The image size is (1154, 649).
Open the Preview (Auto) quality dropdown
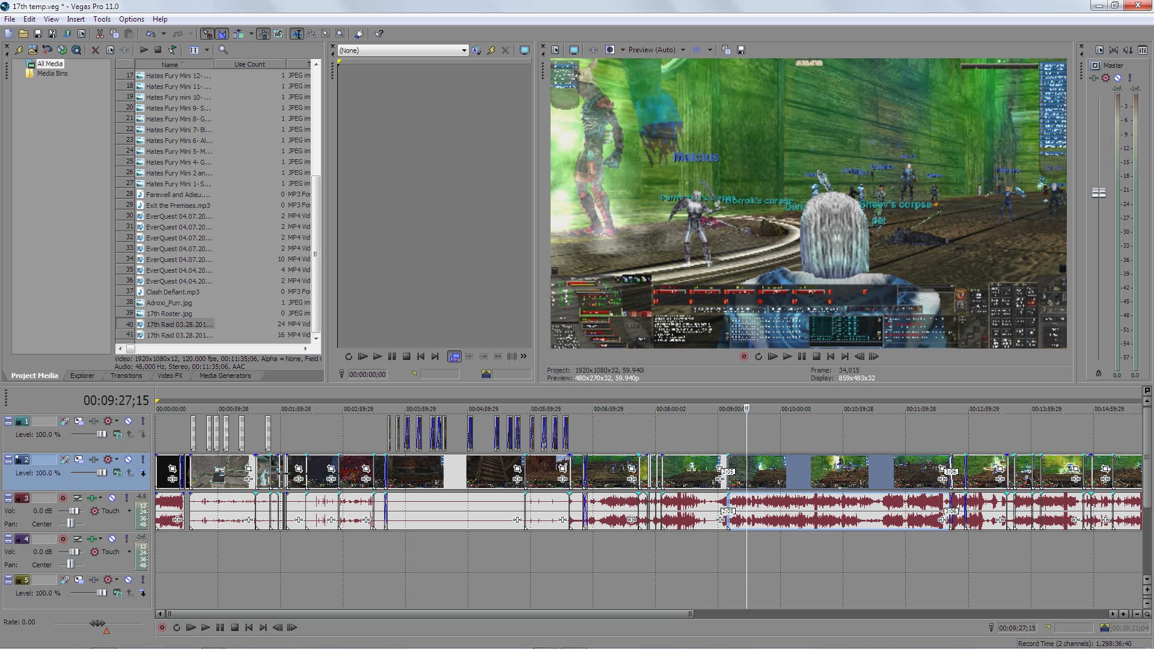pyautogui.click(x=683, y=50)
